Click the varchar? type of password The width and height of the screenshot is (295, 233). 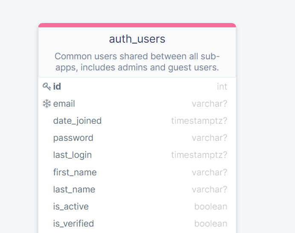pos(210,138)
